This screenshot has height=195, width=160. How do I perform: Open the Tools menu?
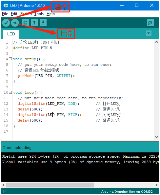pyautogui.click(x=39, y=14)
